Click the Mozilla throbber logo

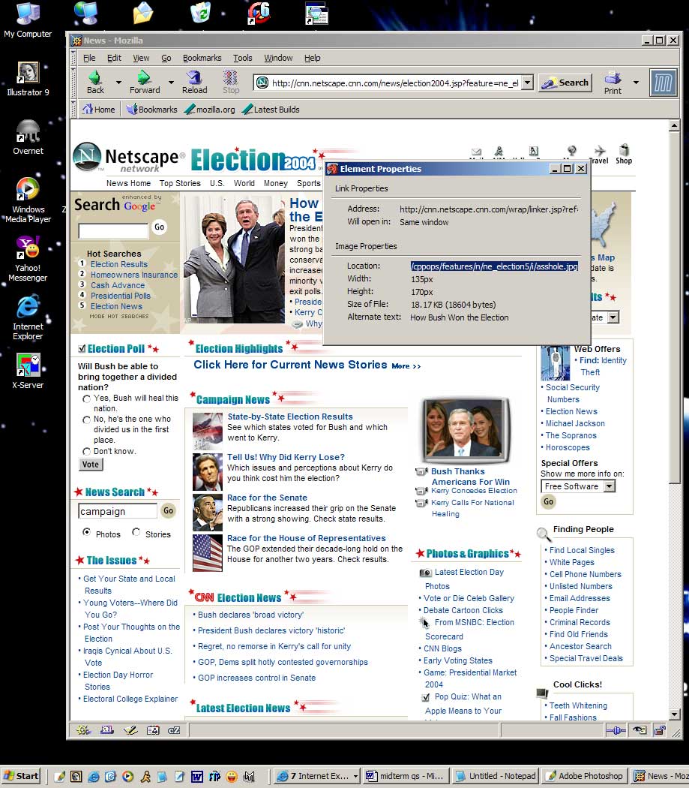tap(663, 83)
